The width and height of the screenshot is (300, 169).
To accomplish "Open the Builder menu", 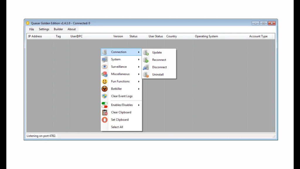I will [58, 29].
